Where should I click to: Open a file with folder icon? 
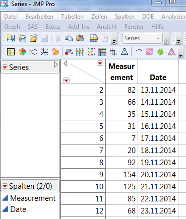coord(33,38)
